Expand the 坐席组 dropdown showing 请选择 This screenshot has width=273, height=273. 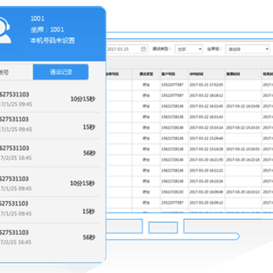click(x=247, y=49)
